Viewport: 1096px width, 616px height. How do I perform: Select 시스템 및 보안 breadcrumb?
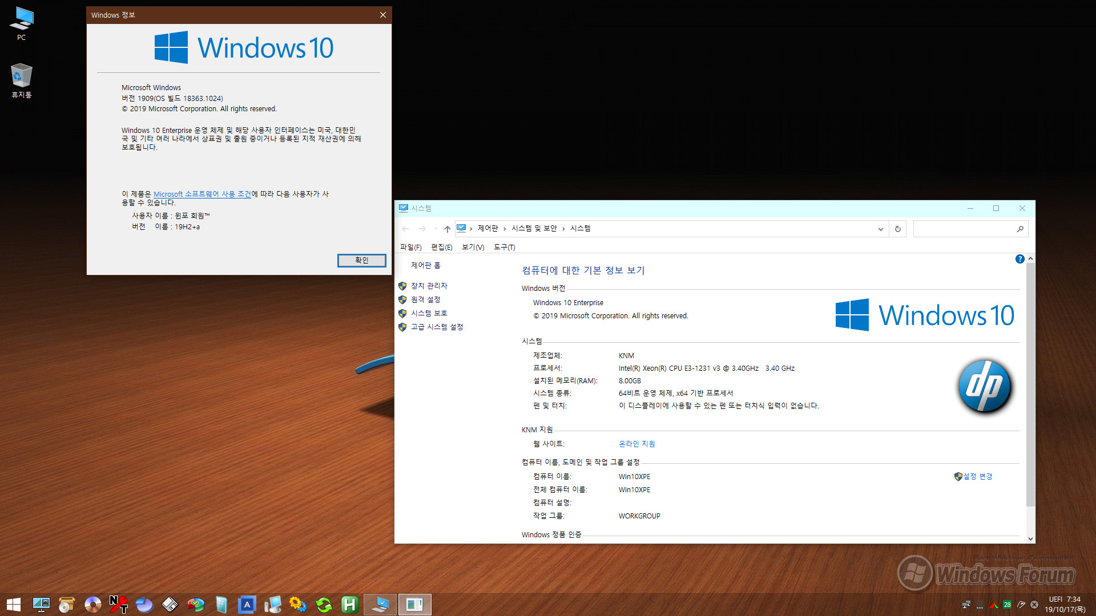click(x=534, y=228)
